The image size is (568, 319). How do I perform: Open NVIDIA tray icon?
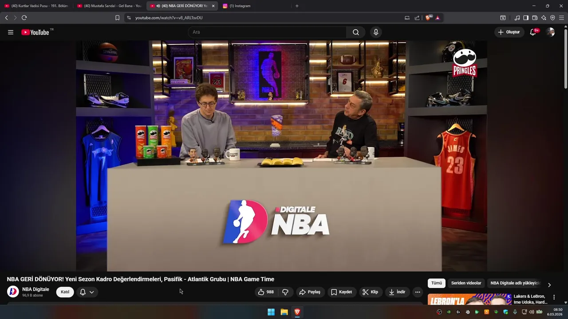(449, 312)
